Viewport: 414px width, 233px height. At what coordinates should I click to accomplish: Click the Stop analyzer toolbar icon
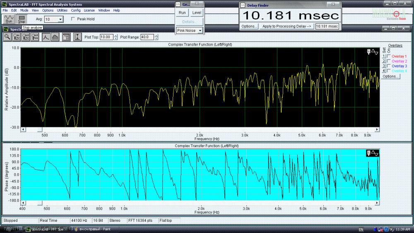[x=22, y=19]
